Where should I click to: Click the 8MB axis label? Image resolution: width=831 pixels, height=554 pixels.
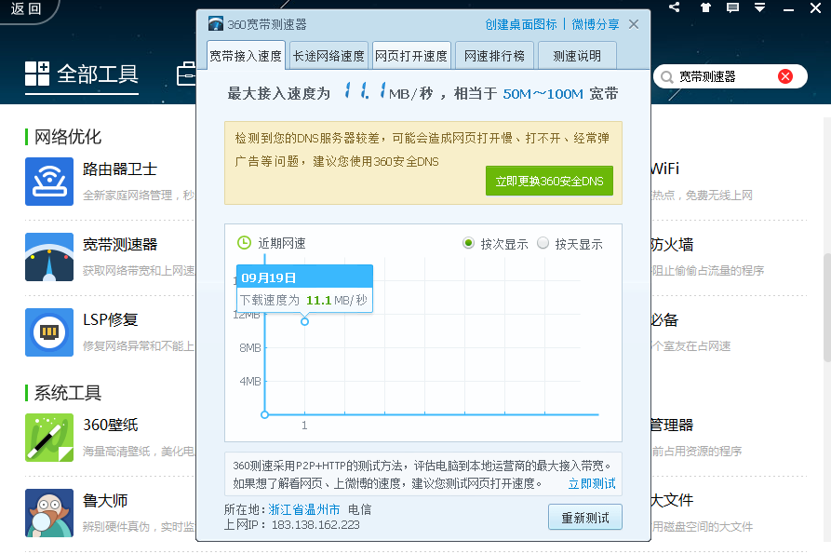249,348
